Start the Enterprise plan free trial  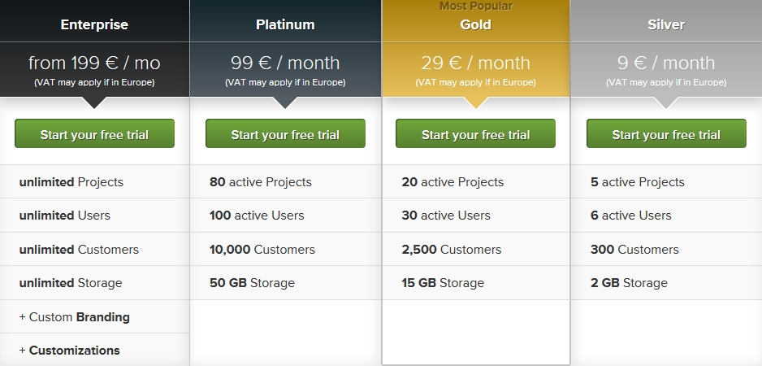click(x=94, y=133)
